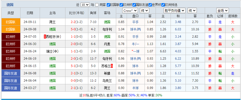The height and width of the screenshot is (100, 241).
Task: Click 匈牙利 away team in 24-09-08 row
Action: tap(107, 29)
